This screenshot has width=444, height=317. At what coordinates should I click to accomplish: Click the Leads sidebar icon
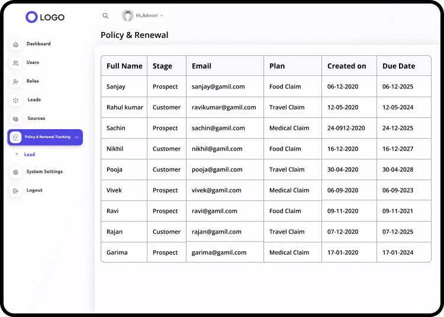(15, 100)
